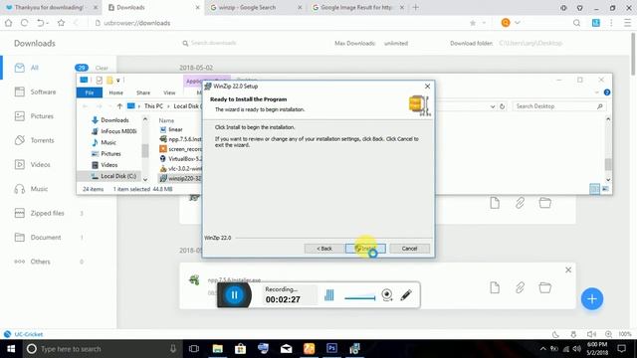The width and height of the screenshot is (637, 358).
Task: Click the bookmark star in address bar
Action: (473, 23)
